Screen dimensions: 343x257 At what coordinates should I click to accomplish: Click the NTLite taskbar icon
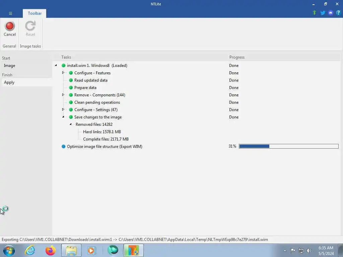[x=134, y=250]
